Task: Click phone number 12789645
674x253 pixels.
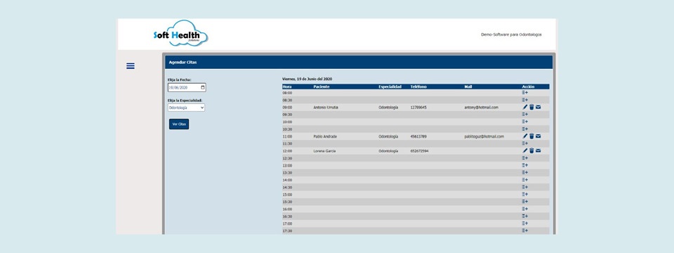Action: click(418, 107)
